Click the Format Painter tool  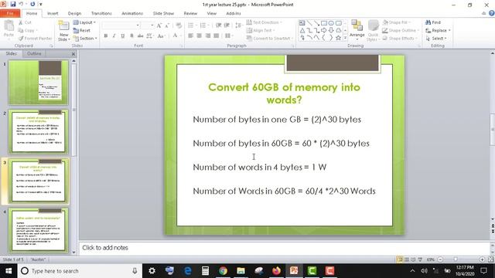35,38
